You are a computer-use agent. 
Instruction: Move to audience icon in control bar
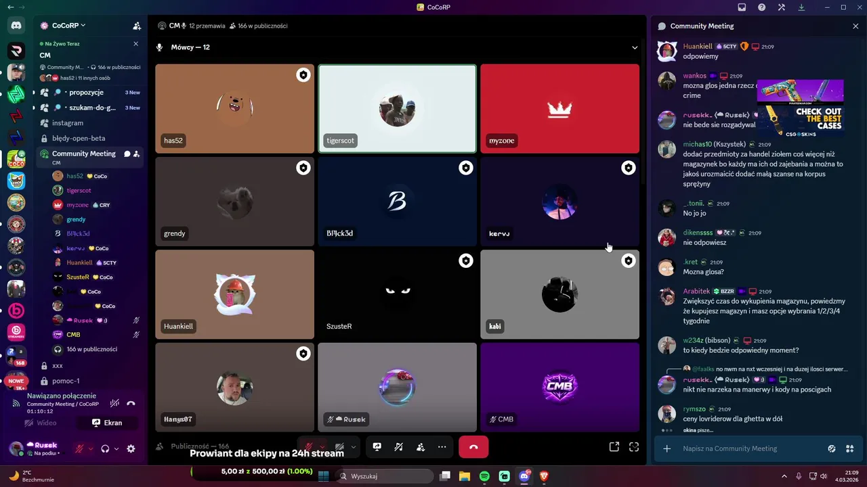pyautogui.click(x=421, y=447)
